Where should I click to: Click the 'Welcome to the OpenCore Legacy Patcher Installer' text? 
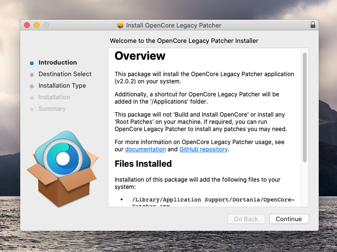(184, 40)
